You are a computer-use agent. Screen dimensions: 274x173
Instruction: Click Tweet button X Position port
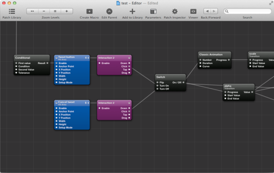[56, 69]
